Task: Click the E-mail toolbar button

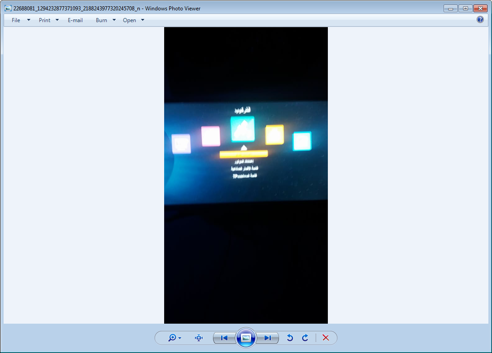Action: tap(75, 20)
